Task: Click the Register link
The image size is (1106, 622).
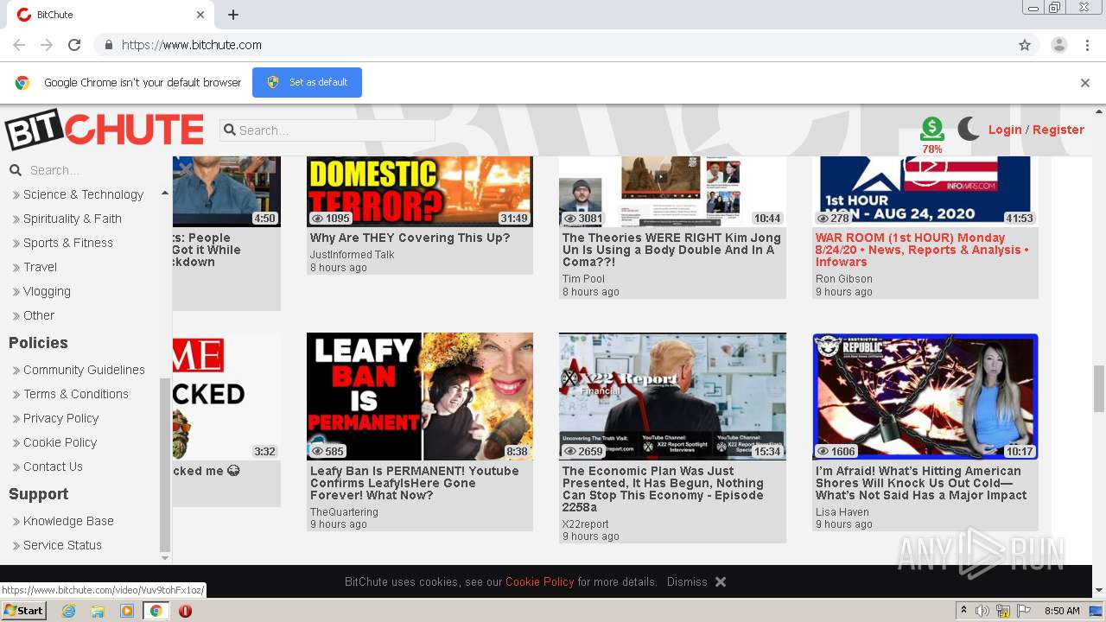Action: (1058, 130)
